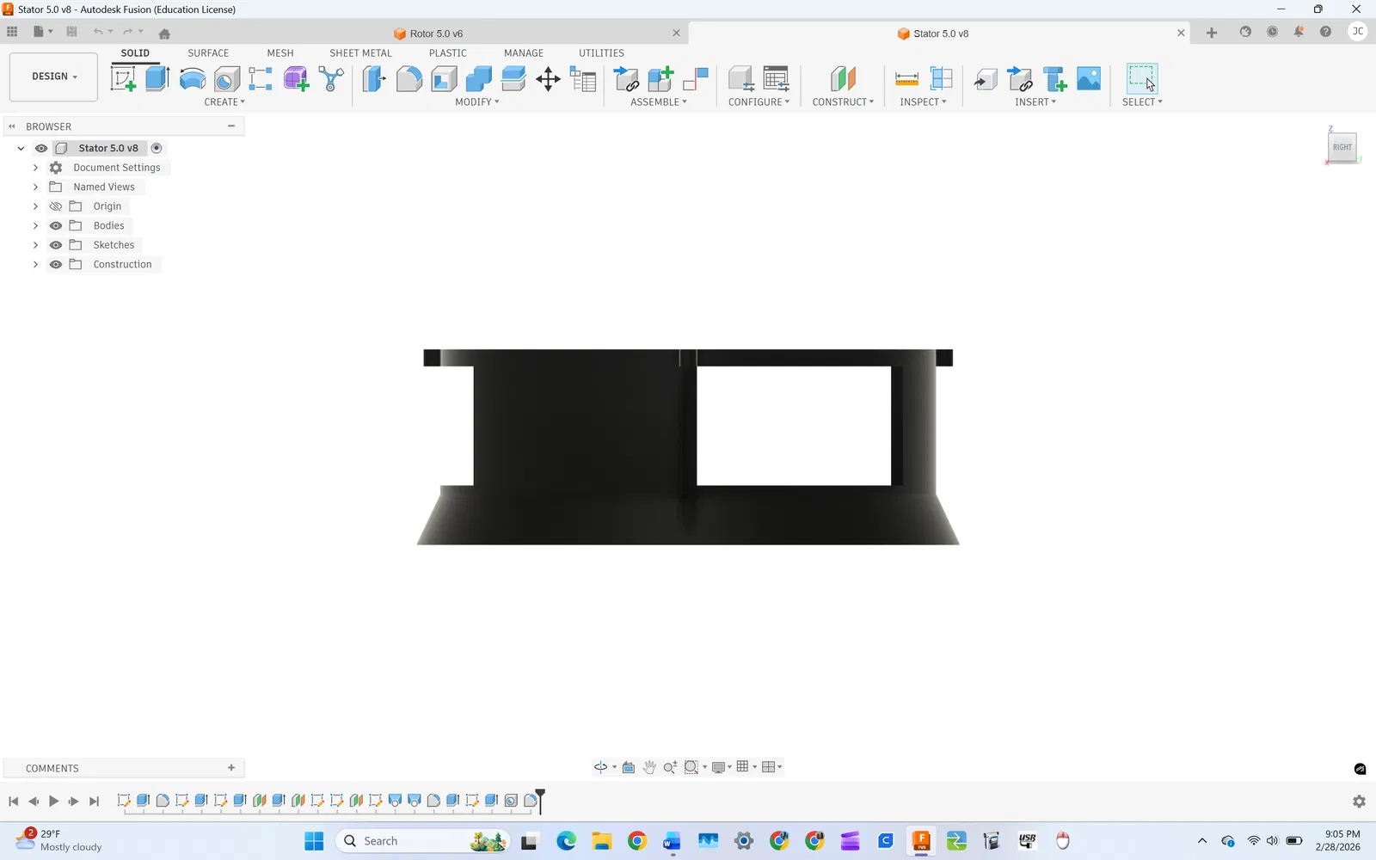The image size is (1376, 860).
Task: Activate the Select tool
Action: tap(1142, 79)
